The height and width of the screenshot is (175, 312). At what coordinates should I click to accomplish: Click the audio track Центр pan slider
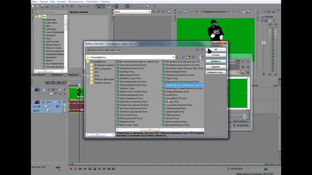(48, 110)
